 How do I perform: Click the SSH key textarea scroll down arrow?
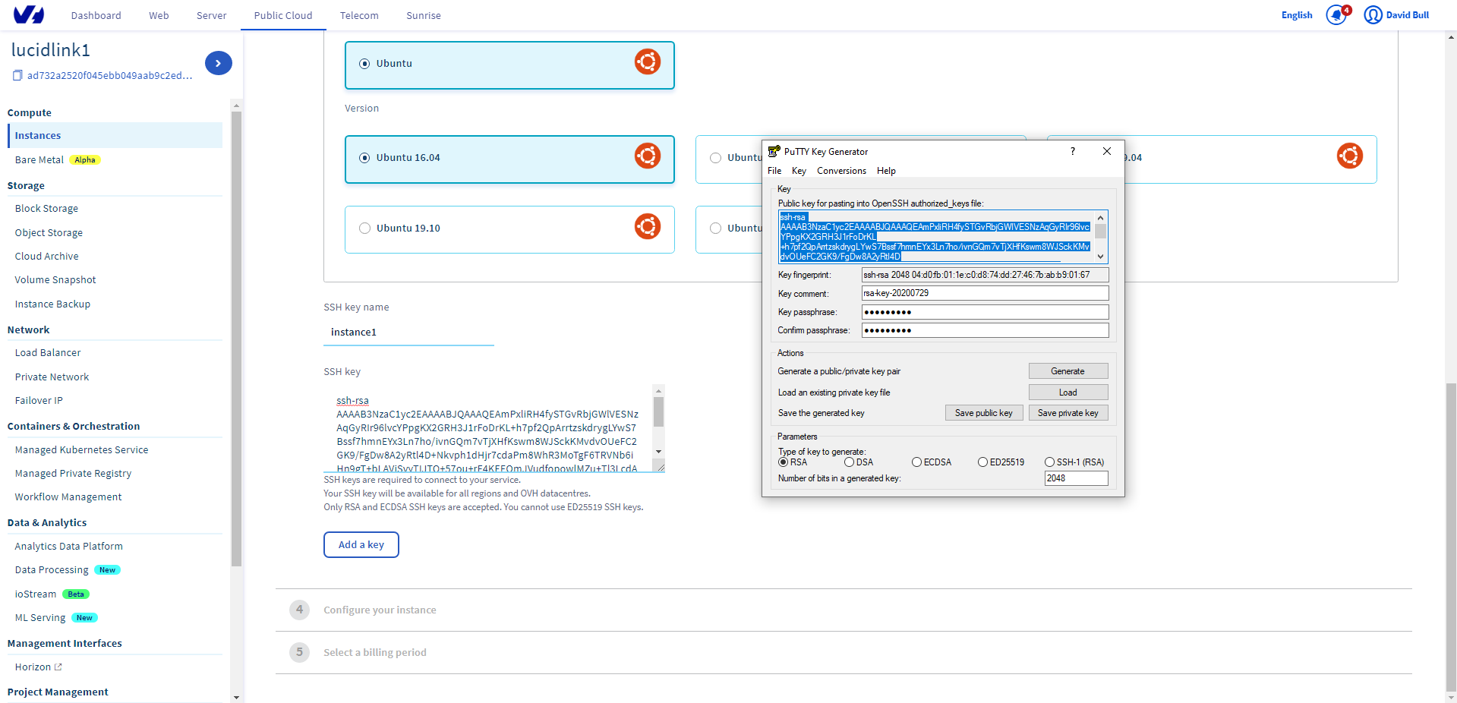point(658,452)
